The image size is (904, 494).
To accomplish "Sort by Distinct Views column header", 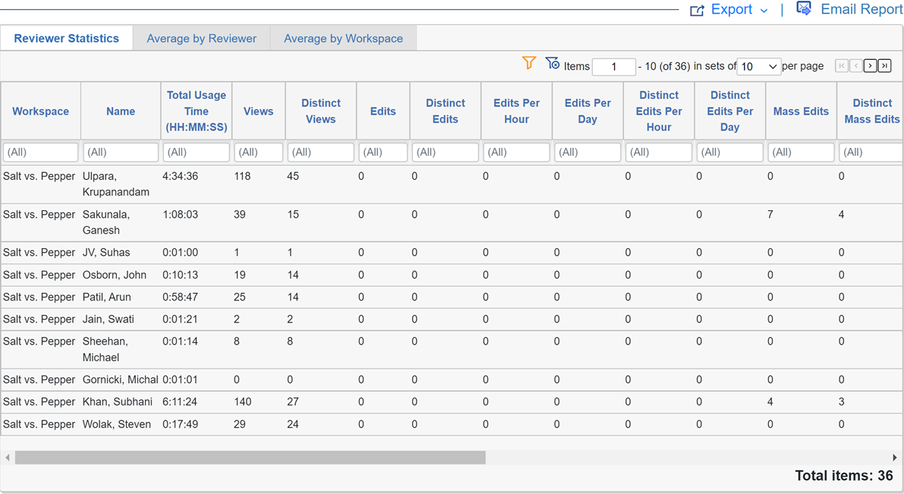I will tap(320, 112).
